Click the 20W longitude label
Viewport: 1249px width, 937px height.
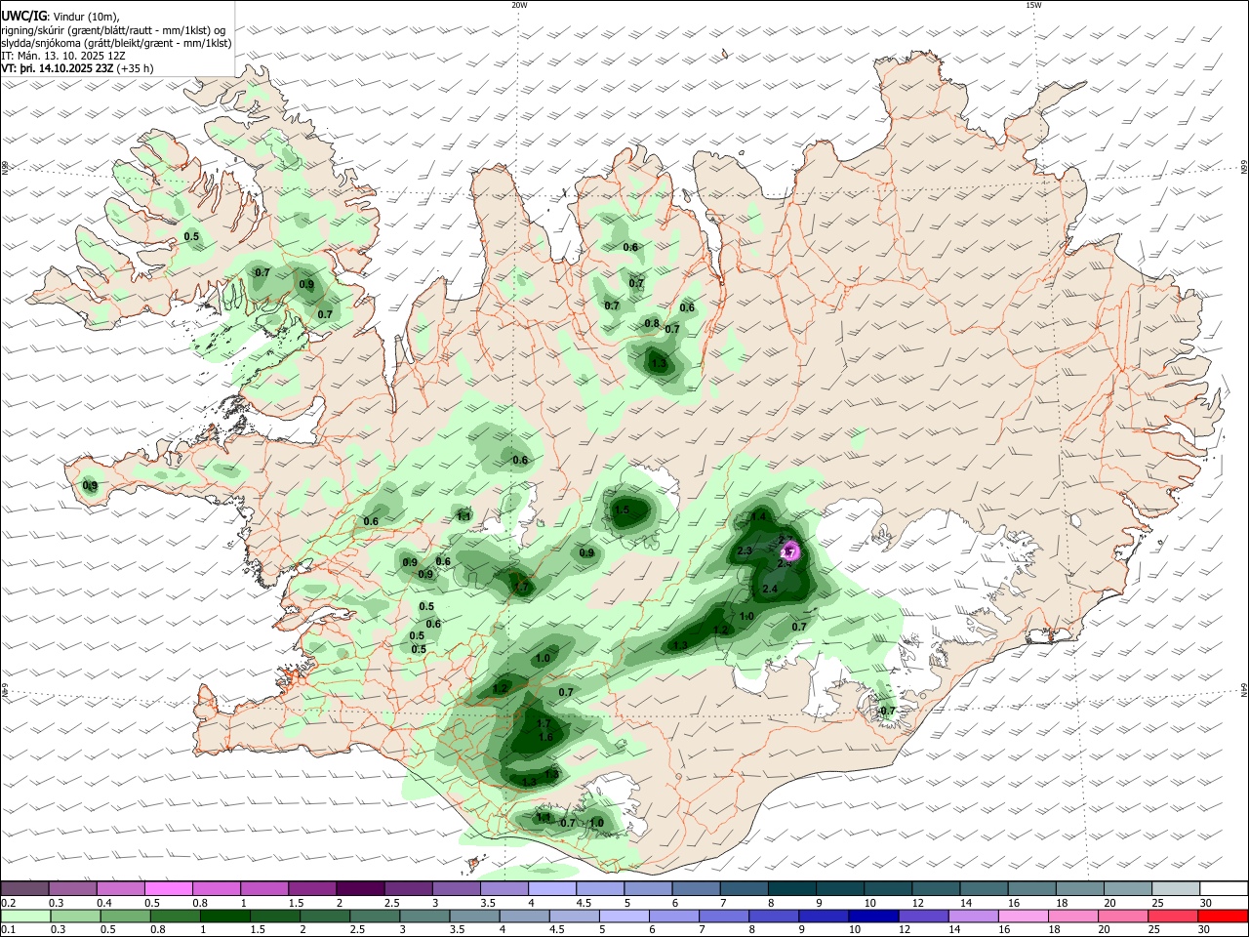click(519, 5)
